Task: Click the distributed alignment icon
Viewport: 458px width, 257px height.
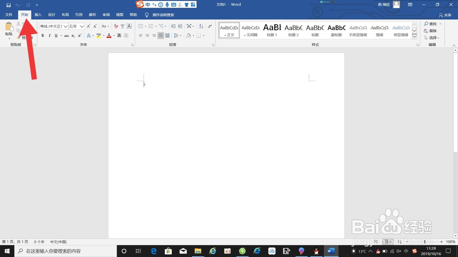Action: pos(167,36)
